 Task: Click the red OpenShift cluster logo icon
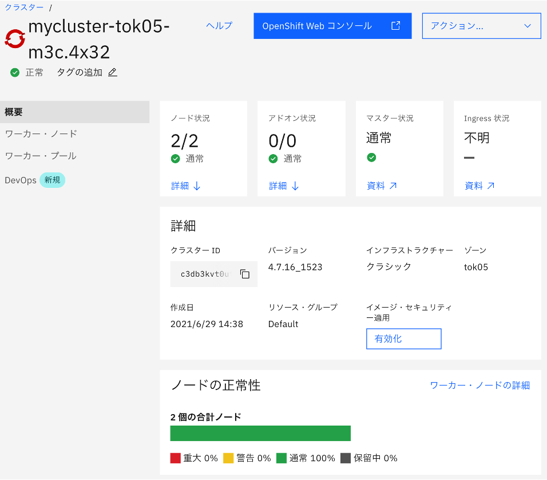[15, 39]
